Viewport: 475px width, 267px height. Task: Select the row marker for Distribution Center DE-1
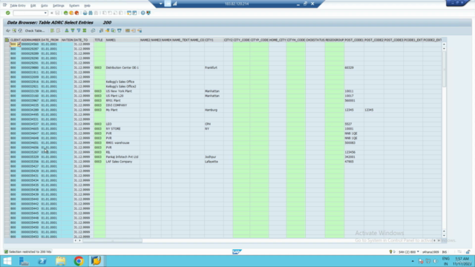pyautogui.click(x=7, y=67)
